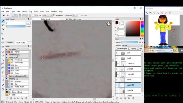Zoom in using Navigator magnifier icon
183x103 pixels.
pyautogui.click(x=147, y=13)
